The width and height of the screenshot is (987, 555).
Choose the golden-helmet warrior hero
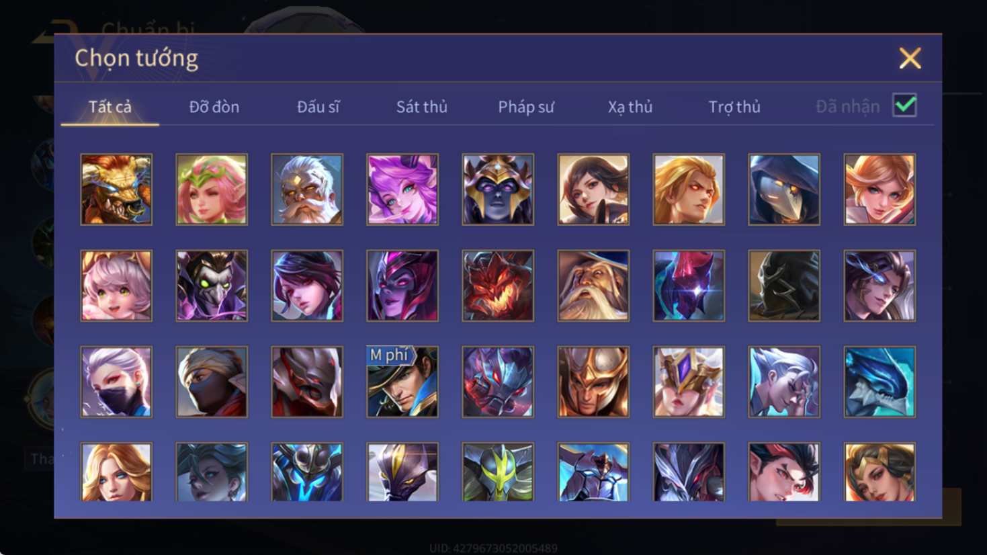[x=593, y=382]
